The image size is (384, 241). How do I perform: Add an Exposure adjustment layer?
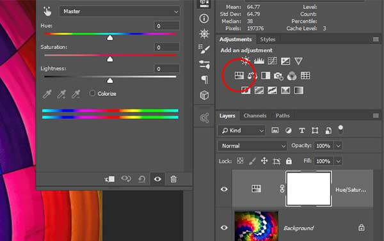click(x=285, y=61)
